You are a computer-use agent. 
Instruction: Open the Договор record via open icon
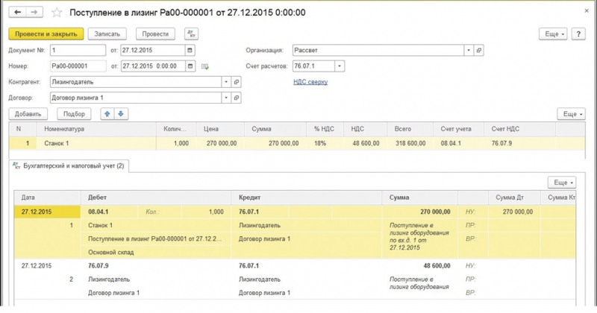237,98
